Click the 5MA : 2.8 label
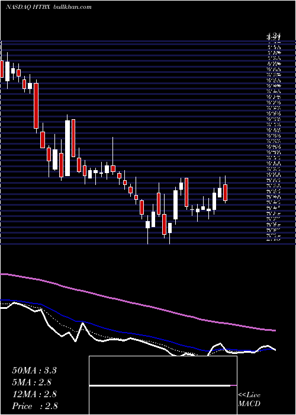 [32, 382]
